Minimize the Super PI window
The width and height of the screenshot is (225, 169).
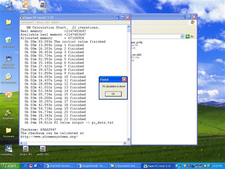pos(117,18)
